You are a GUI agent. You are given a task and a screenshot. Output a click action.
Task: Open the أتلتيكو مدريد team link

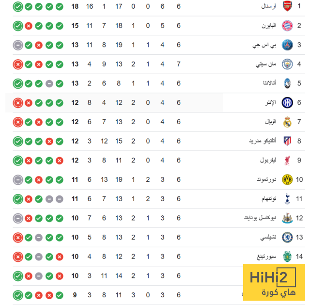[262, 141]
